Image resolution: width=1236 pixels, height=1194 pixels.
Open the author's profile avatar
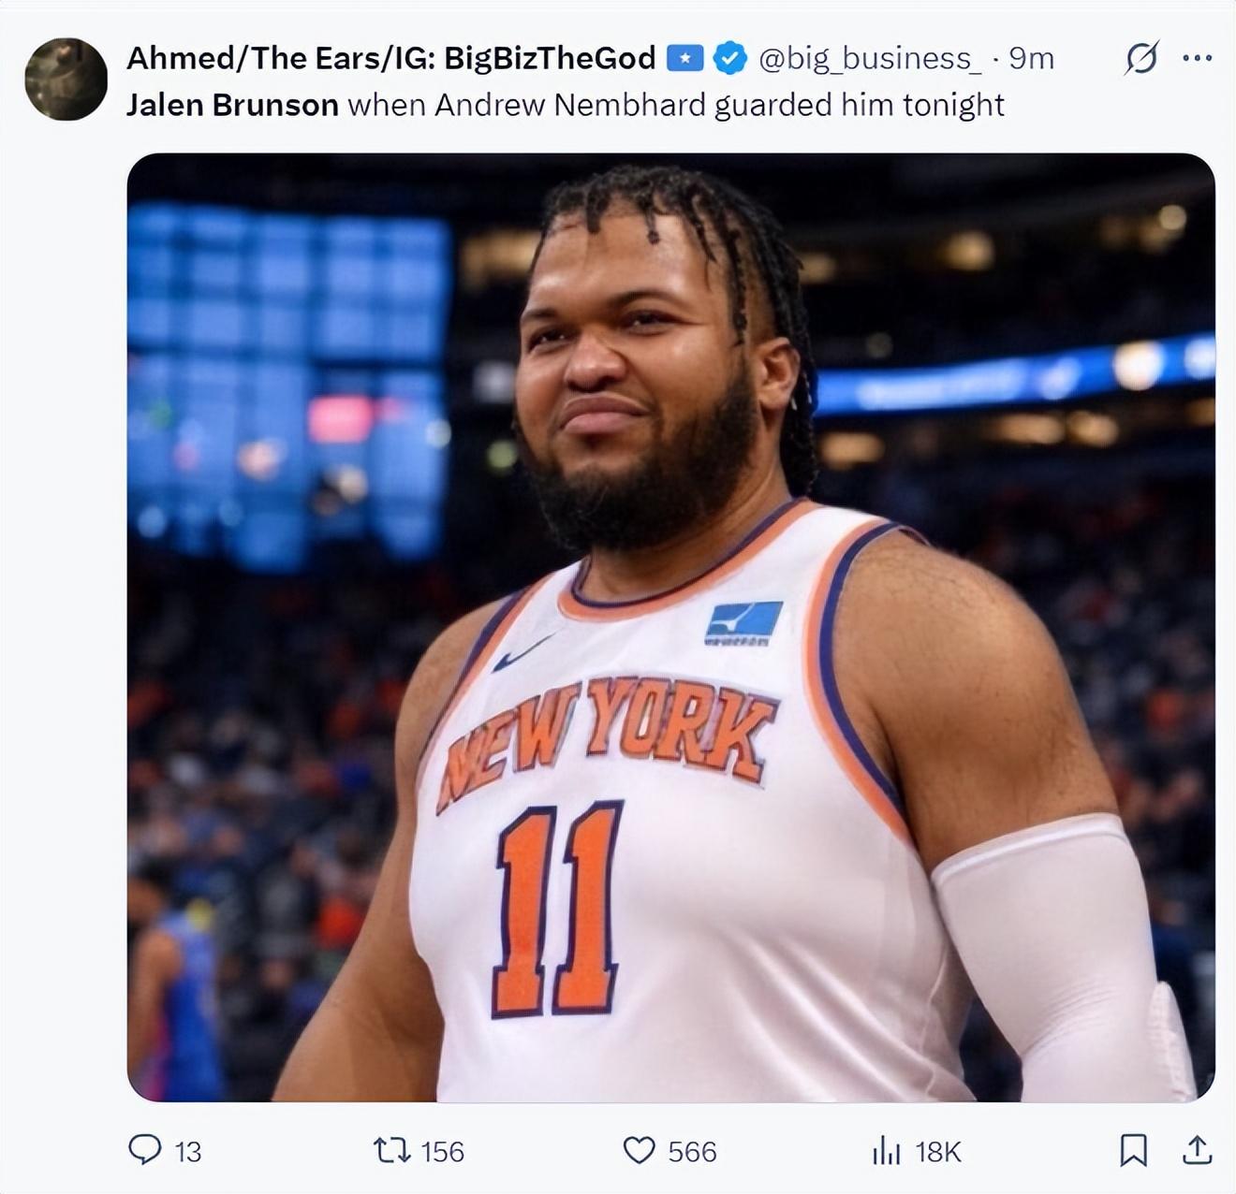click(x=66, y=80)
